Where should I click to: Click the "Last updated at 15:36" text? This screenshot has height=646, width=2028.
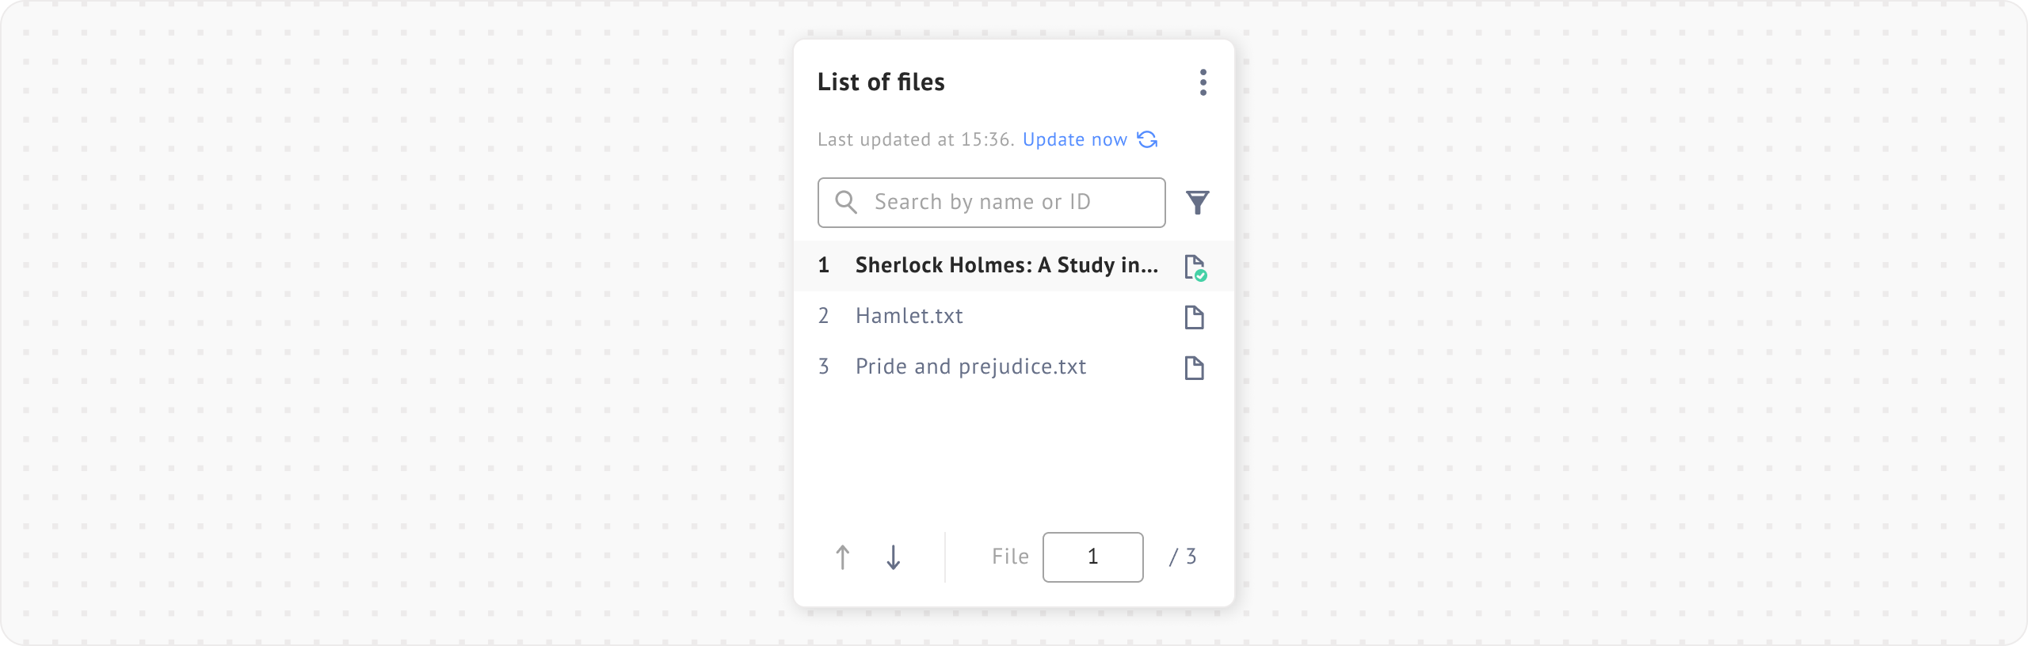point(915,140)
